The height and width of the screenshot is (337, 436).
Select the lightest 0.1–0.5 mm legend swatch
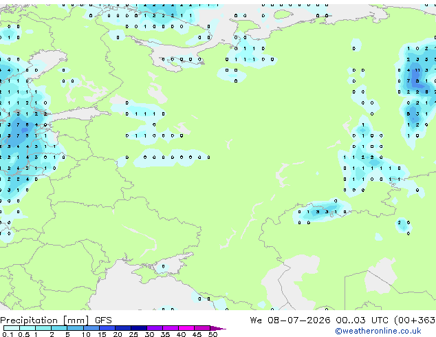12,328
